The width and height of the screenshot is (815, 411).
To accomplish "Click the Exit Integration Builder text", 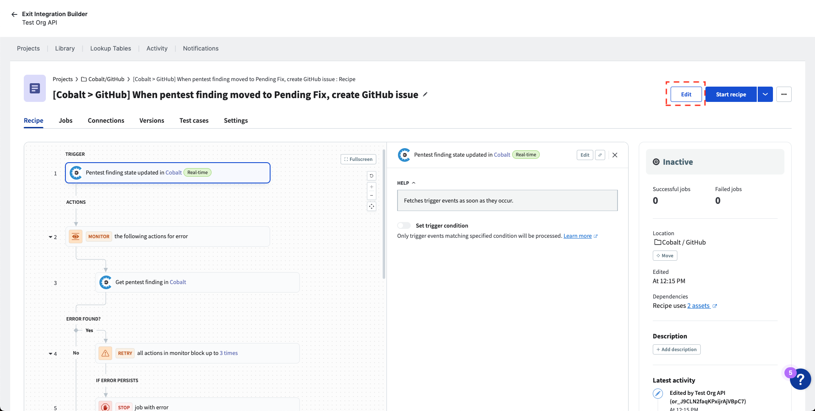I will (x=55, y=14).
